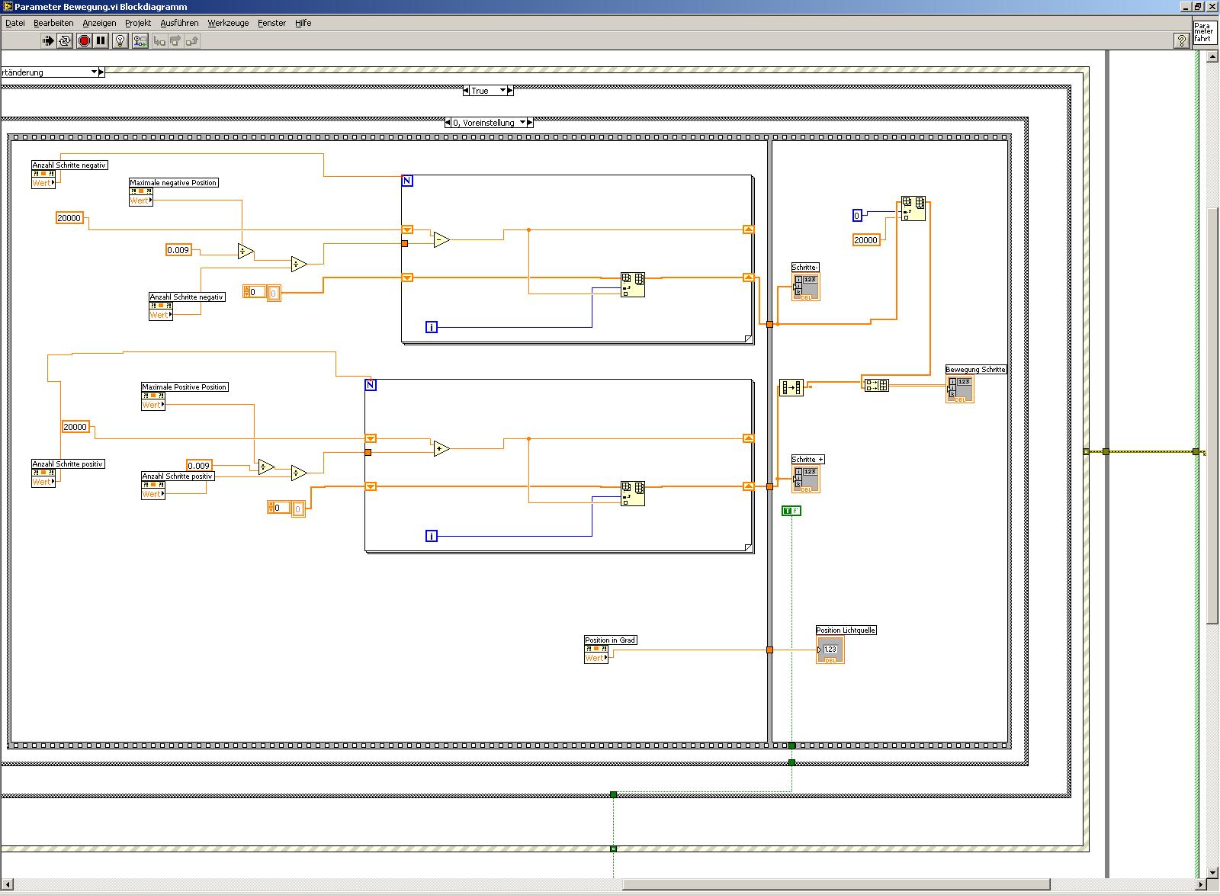Click the Parameterfahrt VI icon pane
Screen dimensions: 1220x895
click(1205, 32)
